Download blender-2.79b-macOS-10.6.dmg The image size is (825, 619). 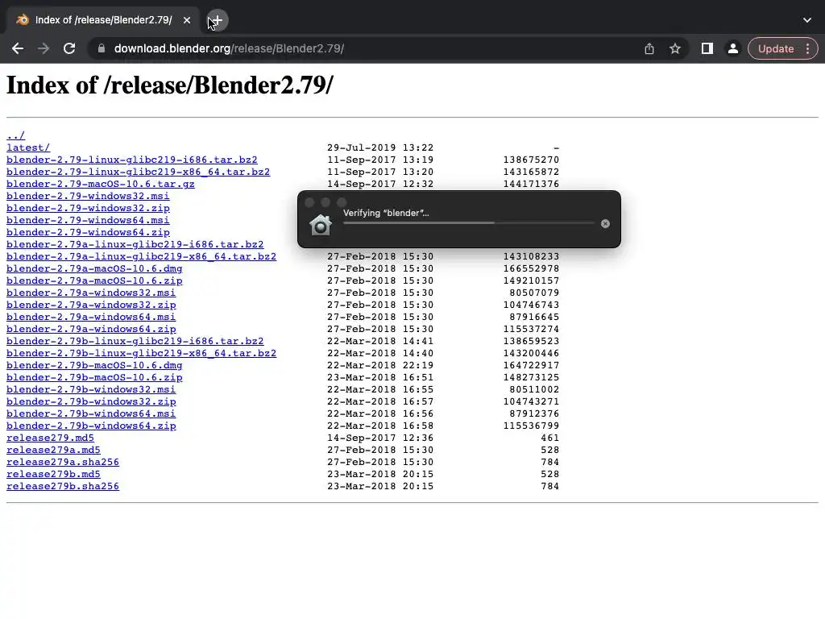tap(94, 365)
